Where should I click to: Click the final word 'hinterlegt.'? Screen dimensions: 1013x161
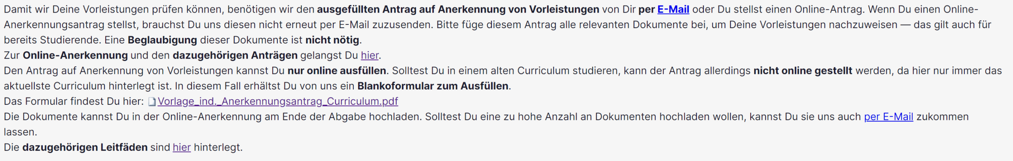[x=218, y=148]
